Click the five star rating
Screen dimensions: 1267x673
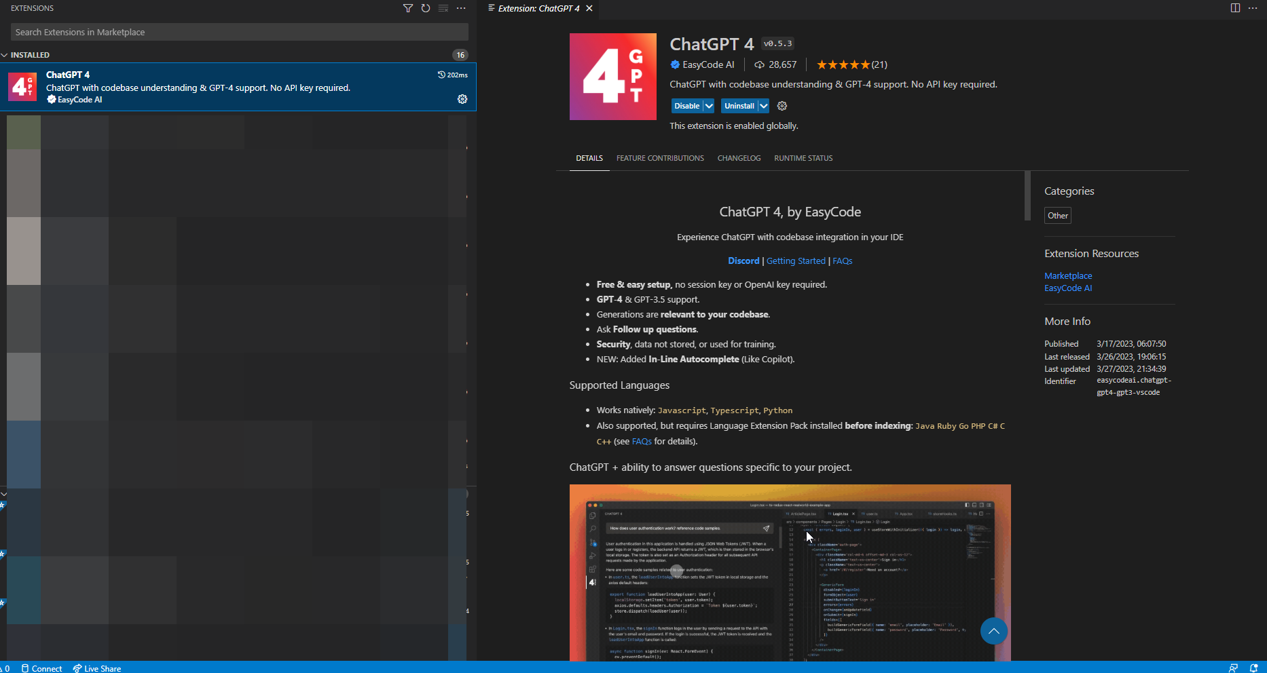coord(843,64)
